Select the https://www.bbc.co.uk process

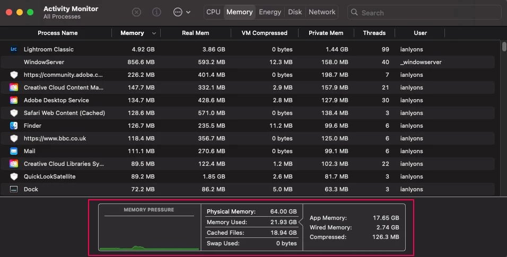click(55, 138)
